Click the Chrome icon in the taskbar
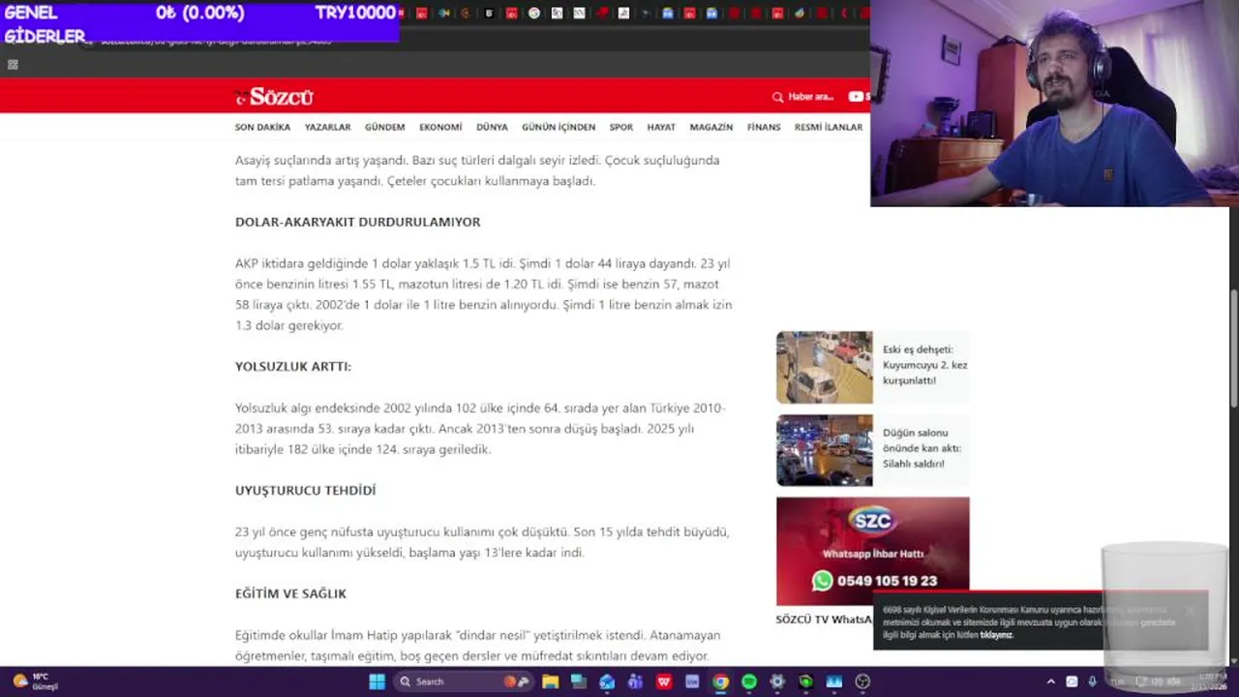1239x697 pixels. point(721,682)
